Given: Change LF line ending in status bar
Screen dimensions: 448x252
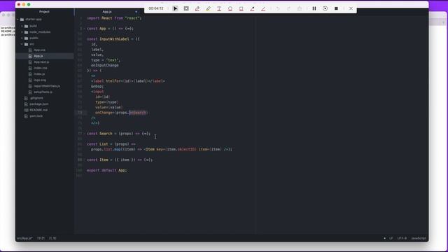Looking at the screenshot, I should 391,238.
